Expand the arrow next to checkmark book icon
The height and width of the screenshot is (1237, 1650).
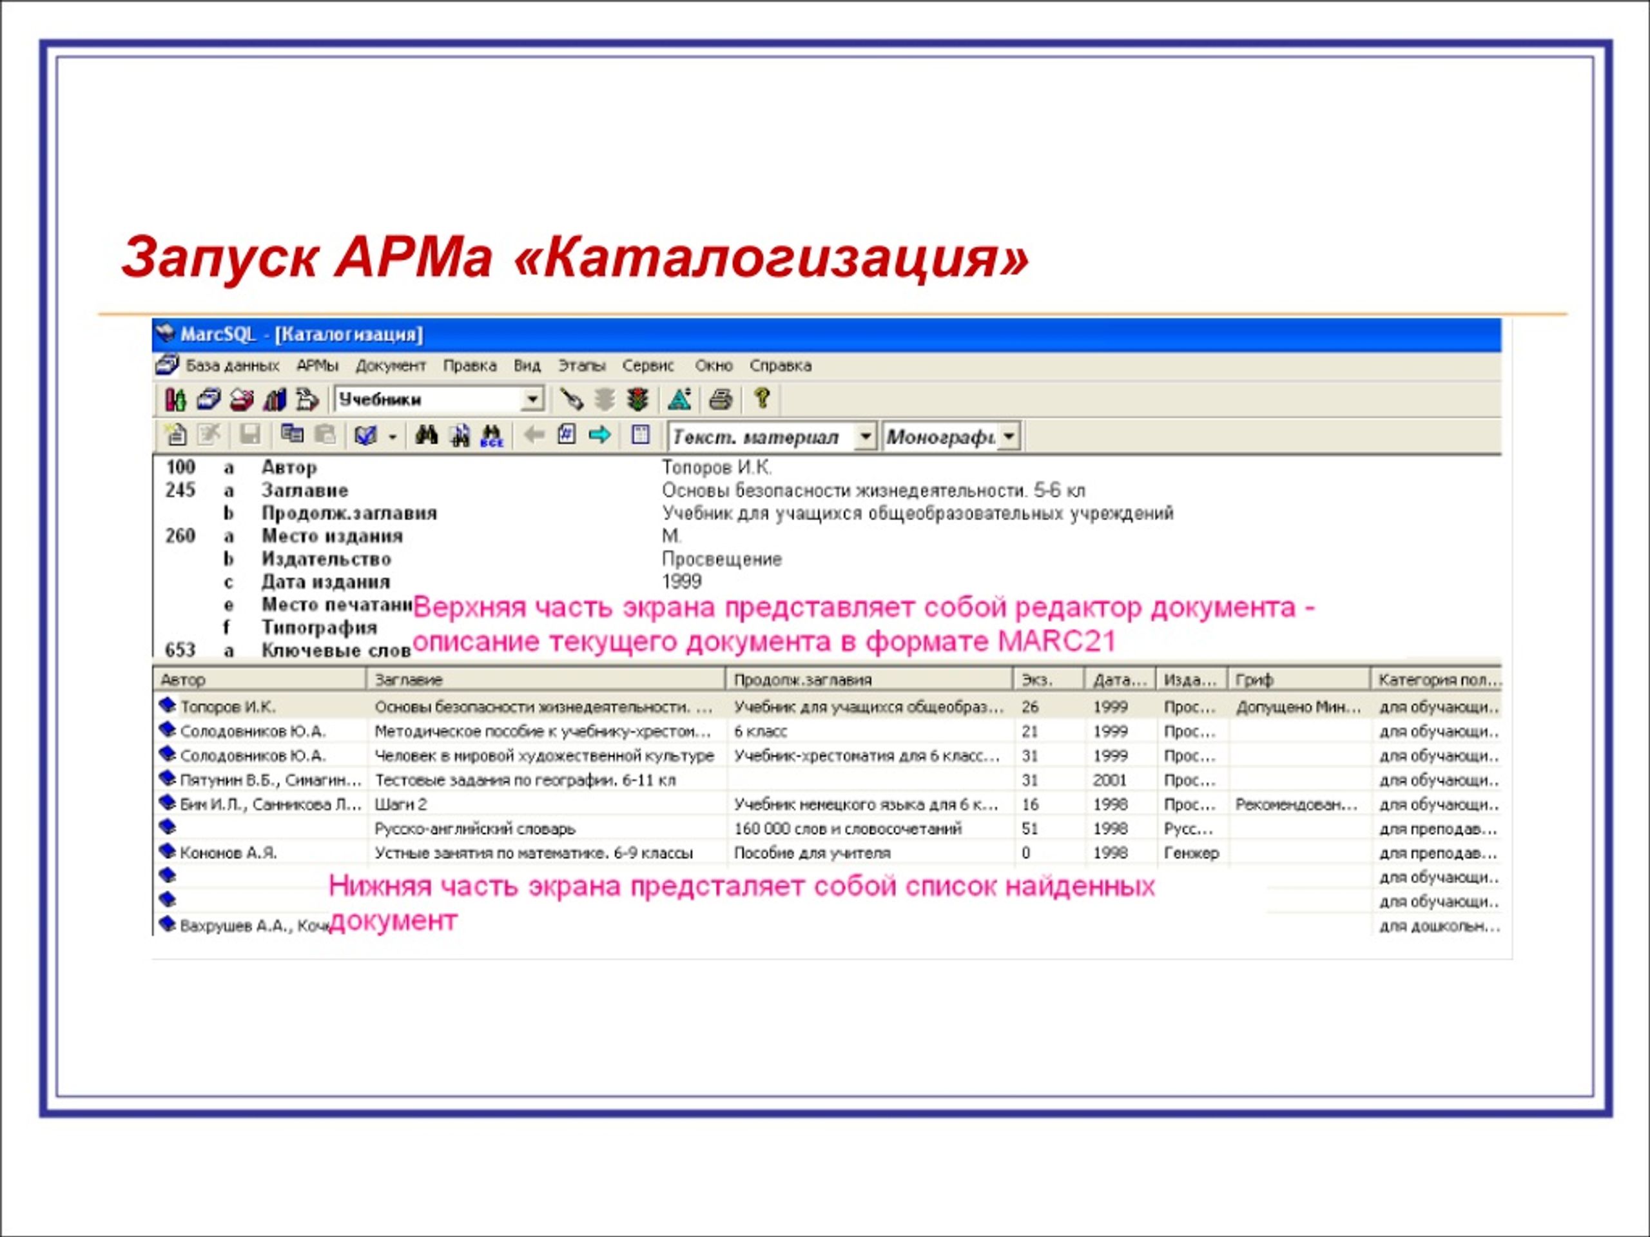pos(393,436)
